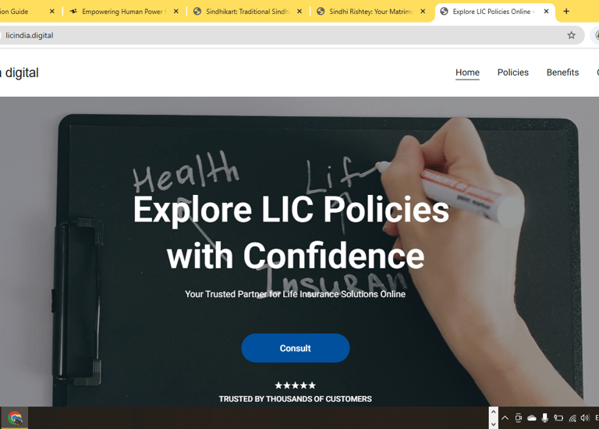Open Chrome from the taskbar
The image size is (599, 429).
coord(15,418)
